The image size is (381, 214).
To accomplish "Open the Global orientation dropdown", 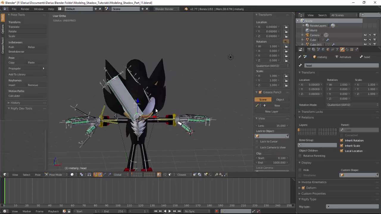I will click(121, 175).
